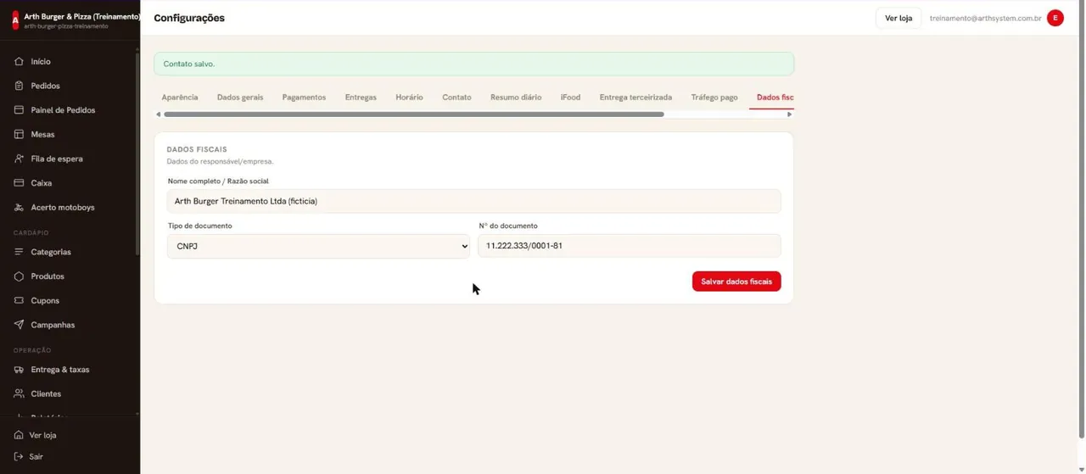Click the Painel de Pedidos icon
1086x474 pixels.
[19, 110]
